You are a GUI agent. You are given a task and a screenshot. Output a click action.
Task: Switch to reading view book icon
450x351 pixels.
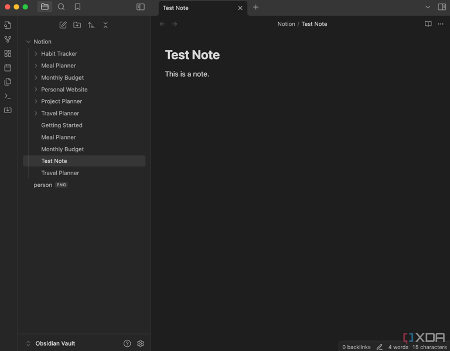coord(428,24)
